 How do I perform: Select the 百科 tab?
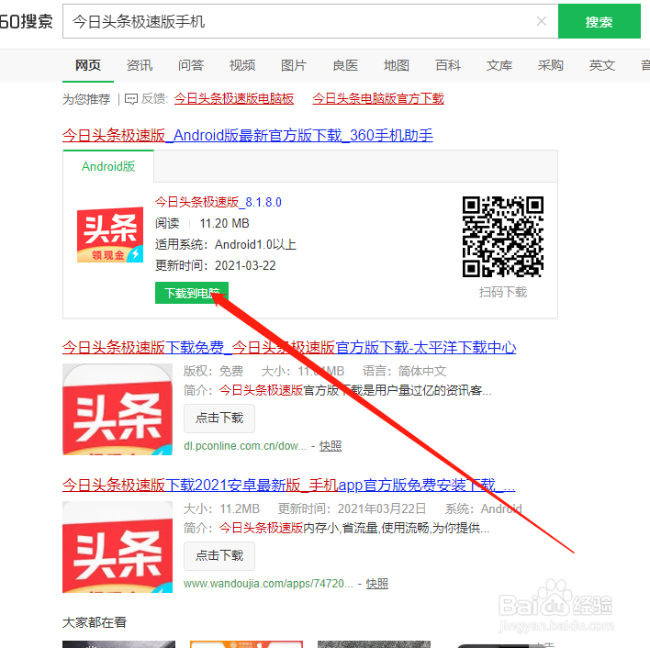[448, 65]
